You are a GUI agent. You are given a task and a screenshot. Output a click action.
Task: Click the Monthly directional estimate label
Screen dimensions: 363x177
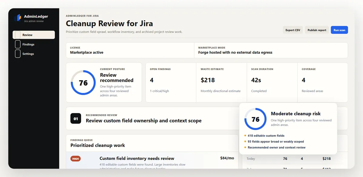(x=221, y=91)
